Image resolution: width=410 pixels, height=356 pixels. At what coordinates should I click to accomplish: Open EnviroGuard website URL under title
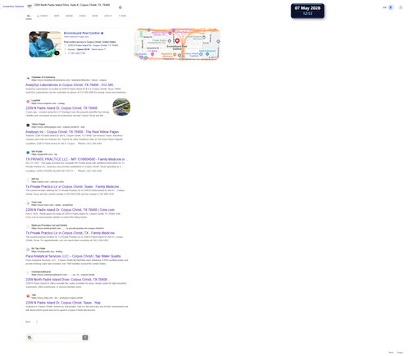click(x=76, y=37)
